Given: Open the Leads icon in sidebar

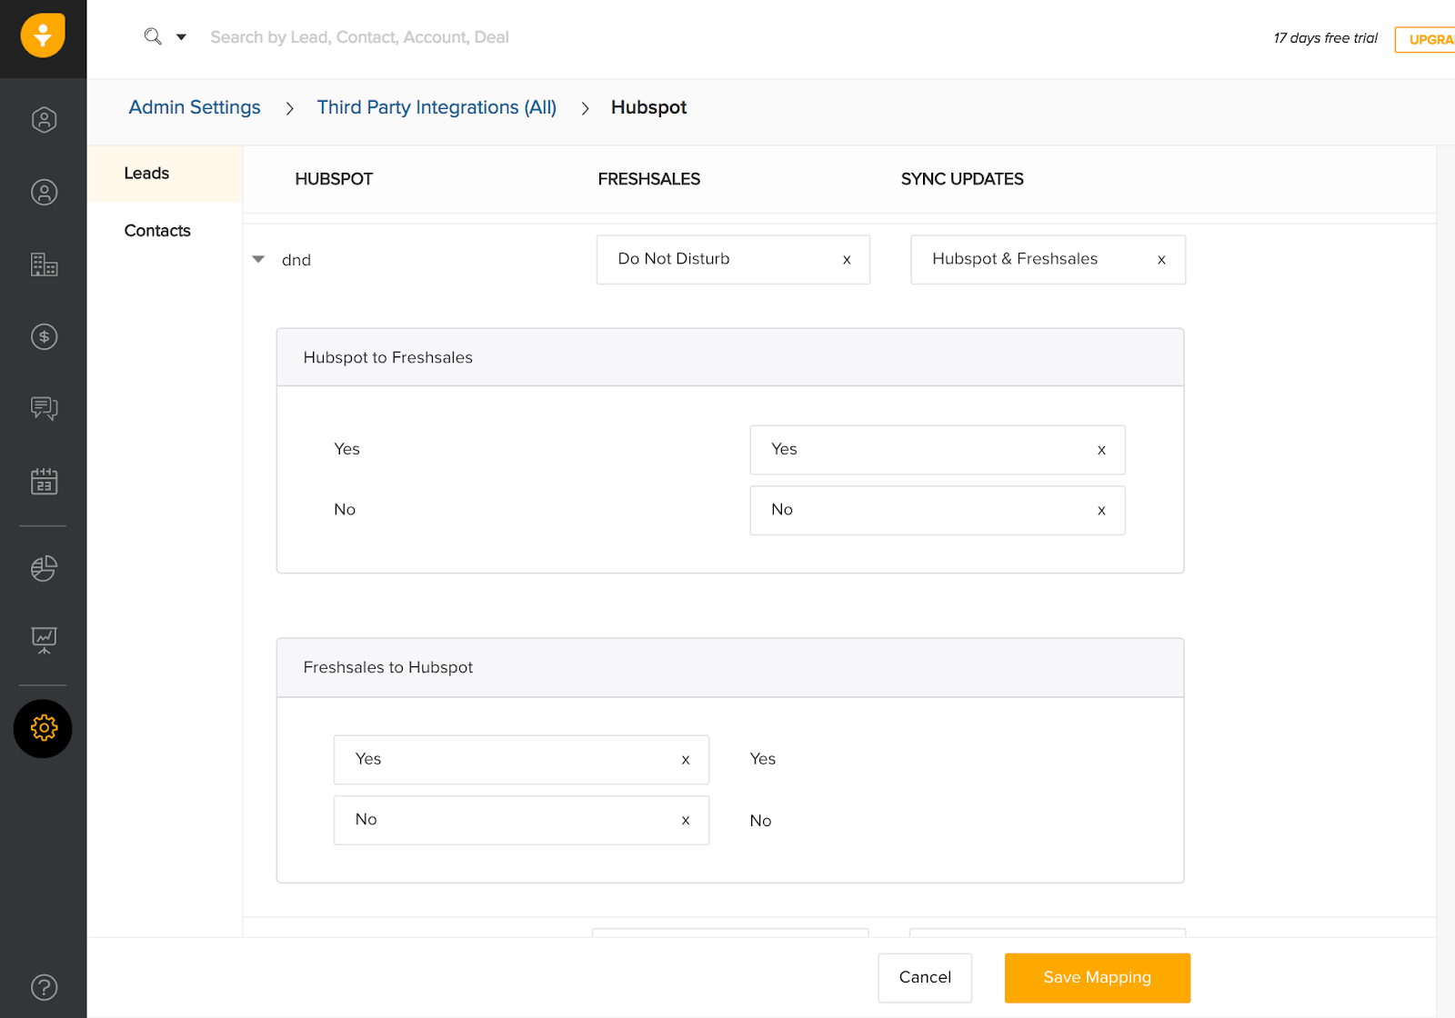Looking at the screenshot, I should 44,120.
